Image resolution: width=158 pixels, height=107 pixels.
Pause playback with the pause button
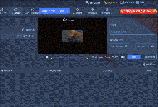point(42,57)
